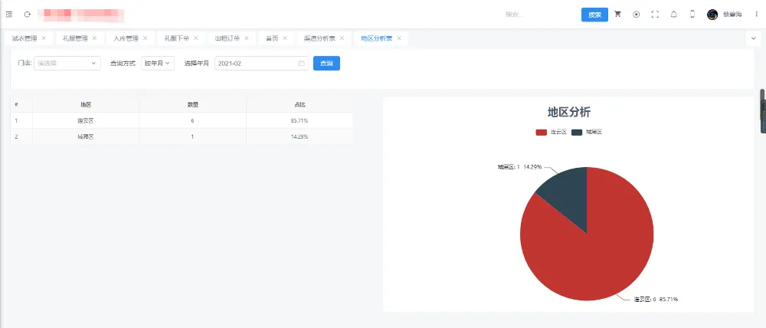
Task: Open the vertical three-dot more menu
Action: tap(756, 15)
